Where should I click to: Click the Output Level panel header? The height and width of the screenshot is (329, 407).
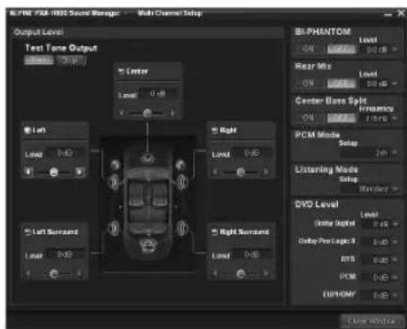(148, 32)
